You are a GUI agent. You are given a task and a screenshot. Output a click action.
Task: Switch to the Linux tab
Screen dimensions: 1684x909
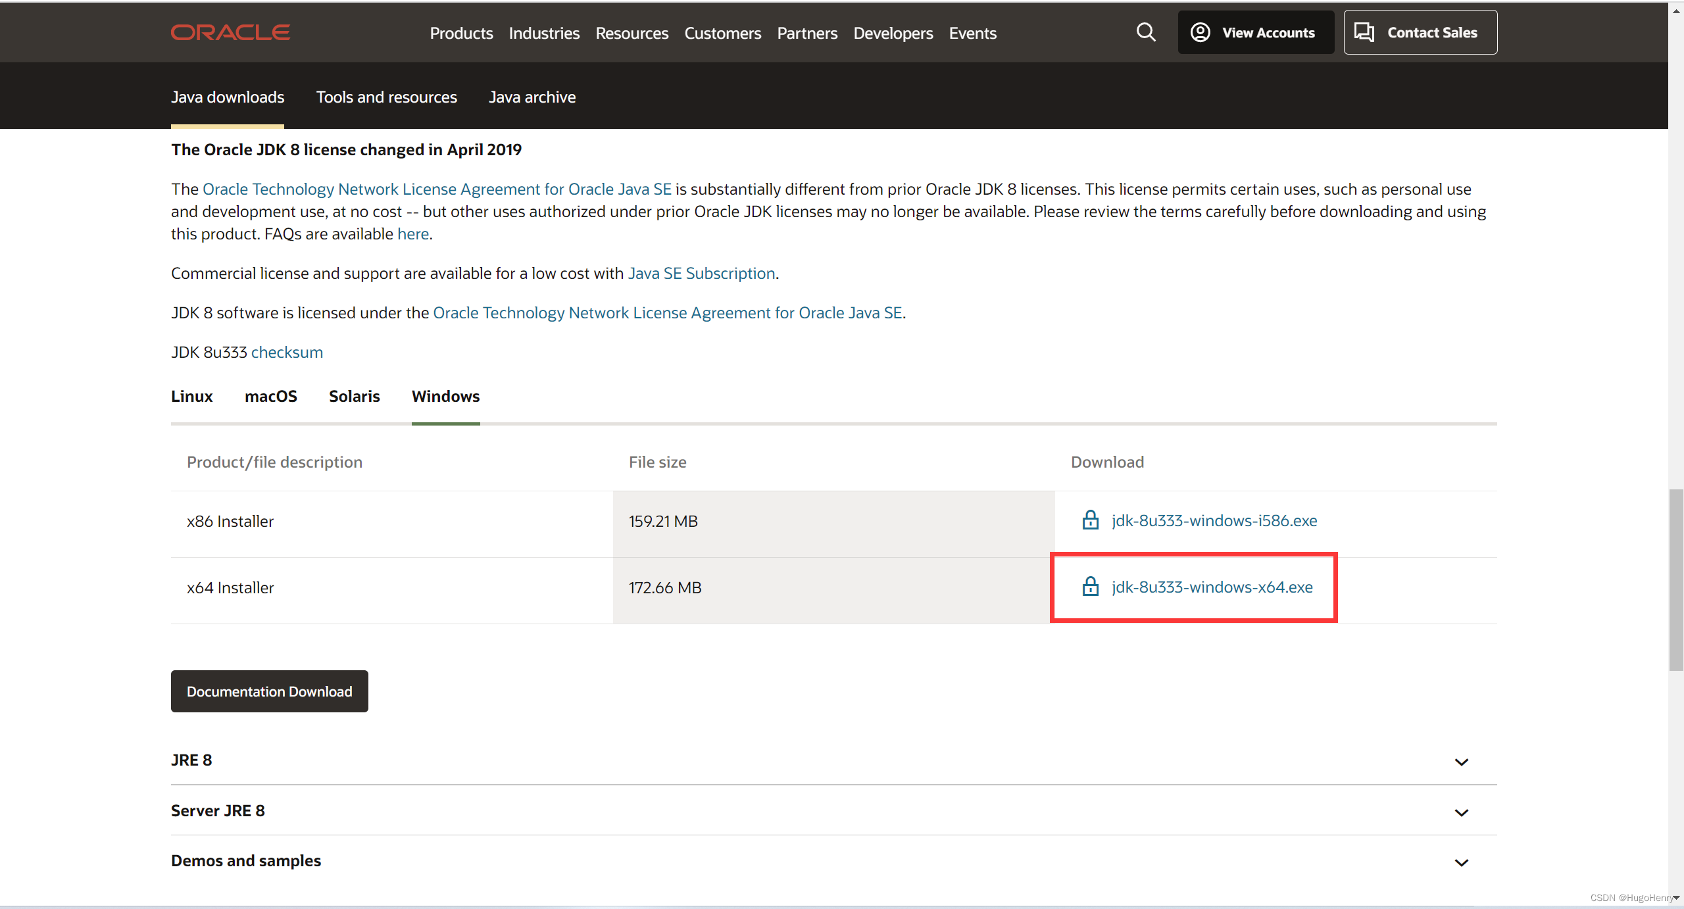coord(191,397)
